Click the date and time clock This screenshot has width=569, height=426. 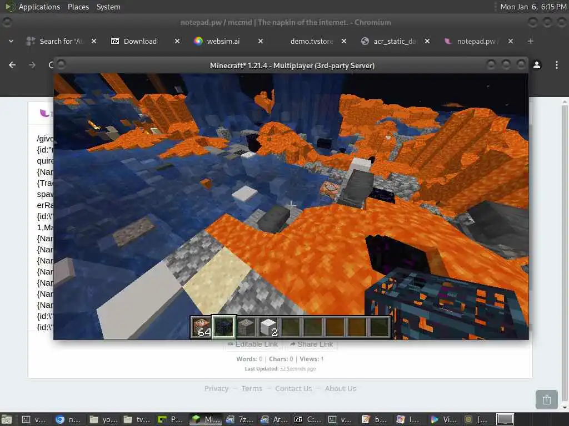(533, 7)
